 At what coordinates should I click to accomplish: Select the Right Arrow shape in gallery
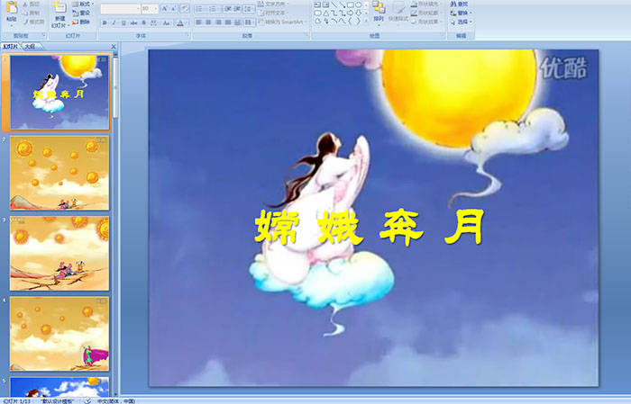coord(350,13)
